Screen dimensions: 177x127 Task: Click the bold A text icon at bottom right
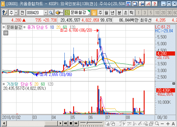tap(173, 124)
